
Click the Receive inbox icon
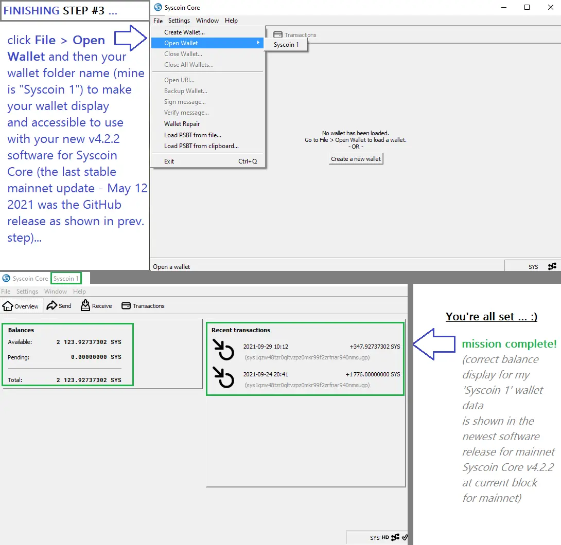coord(85,305)
